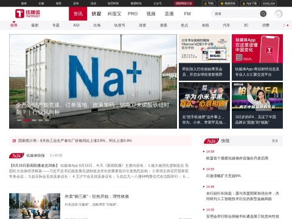Click the icon before the 国家统计局 headline
292x219 pixels.
(14, 141)
